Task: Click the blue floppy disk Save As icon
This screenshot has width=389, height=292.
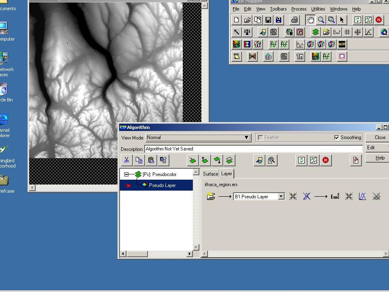Action: (279, 20)
